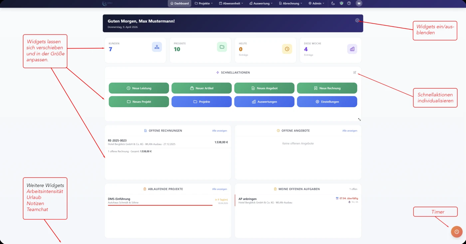Expand the Admin menu
This screenshot has width=466, height=244.
pos(316,4)
